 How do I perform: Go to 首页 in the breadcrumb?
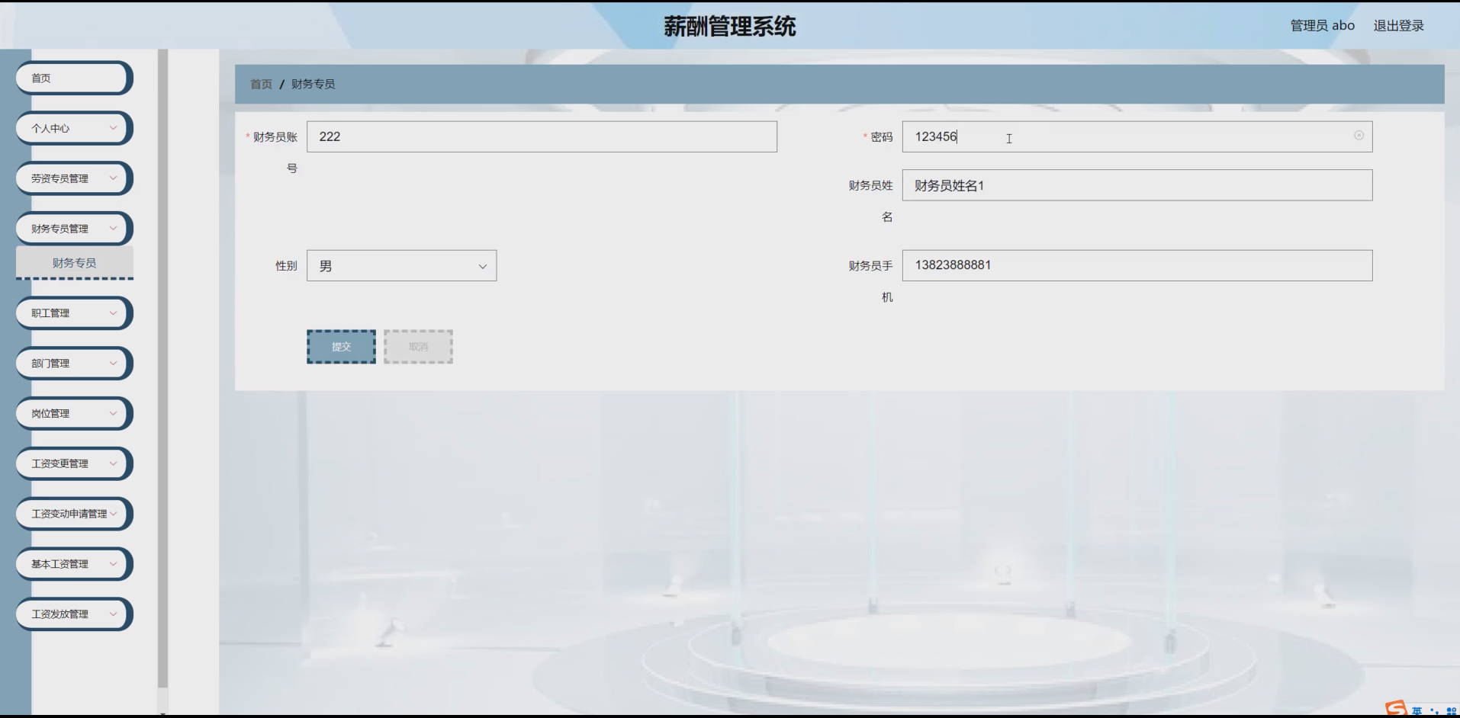point(261,84)
